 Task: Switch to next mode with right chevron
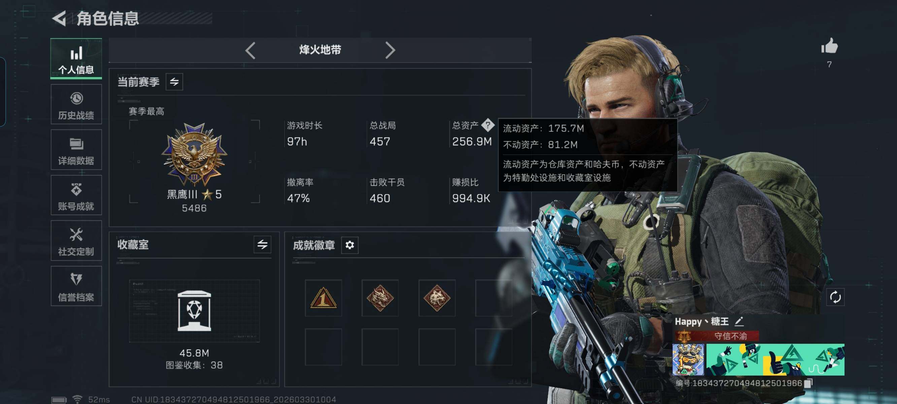pos(390,50)
